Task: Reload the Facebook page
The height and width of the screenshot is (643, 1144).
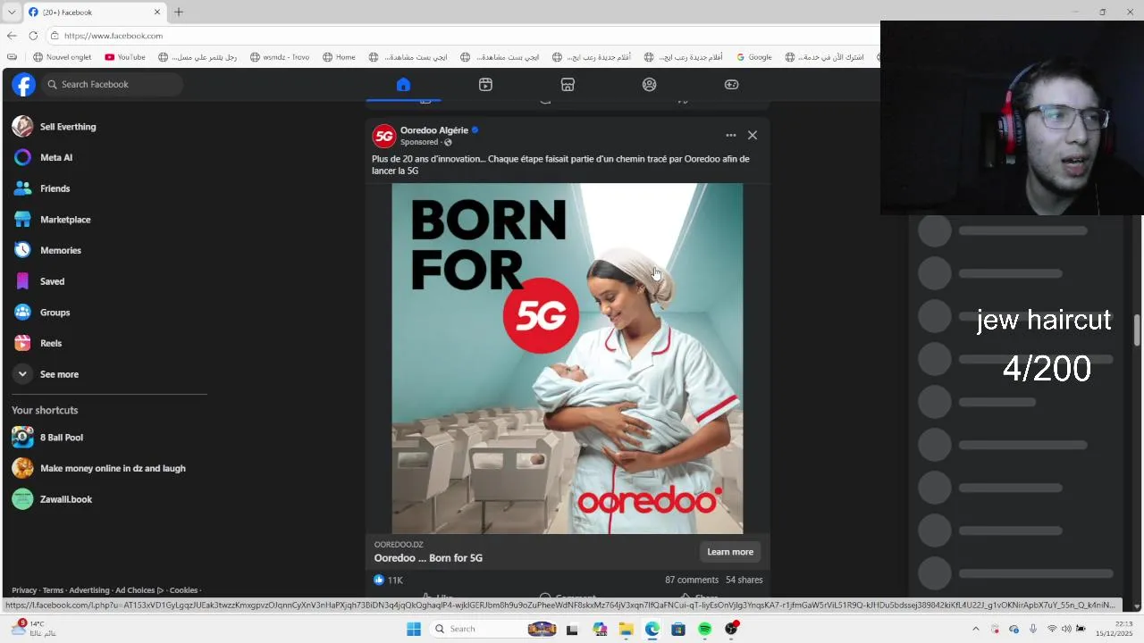Action: pos(33,36)
